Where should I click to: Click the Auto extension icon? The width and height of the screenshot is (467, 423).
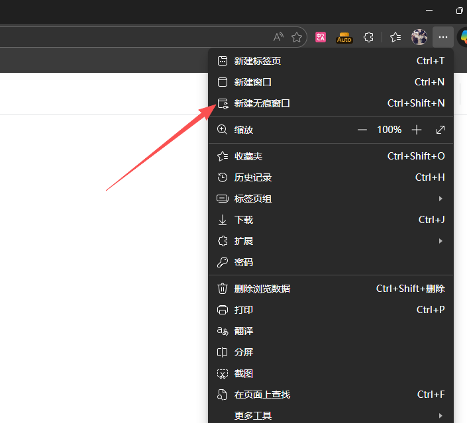(344, 37)
